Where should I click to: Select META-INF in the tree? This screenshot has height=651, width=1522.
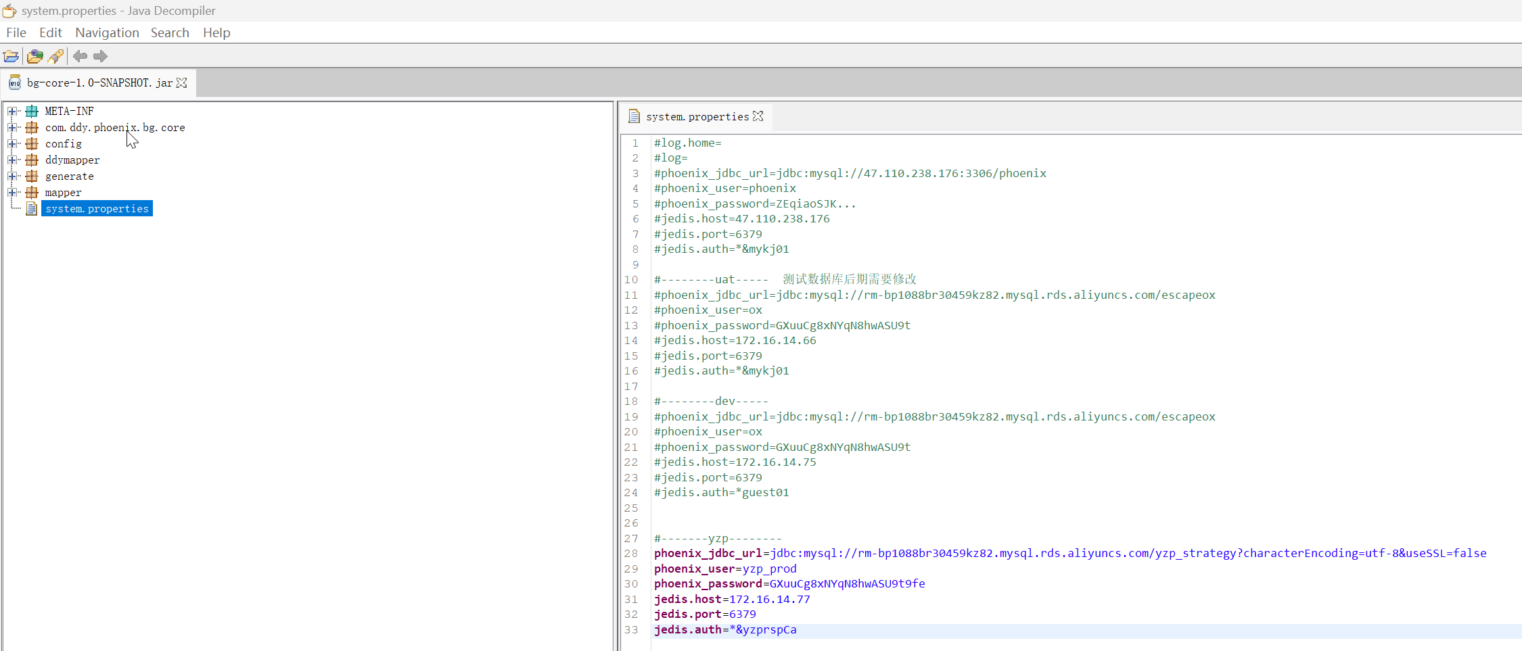pos(69,111)
